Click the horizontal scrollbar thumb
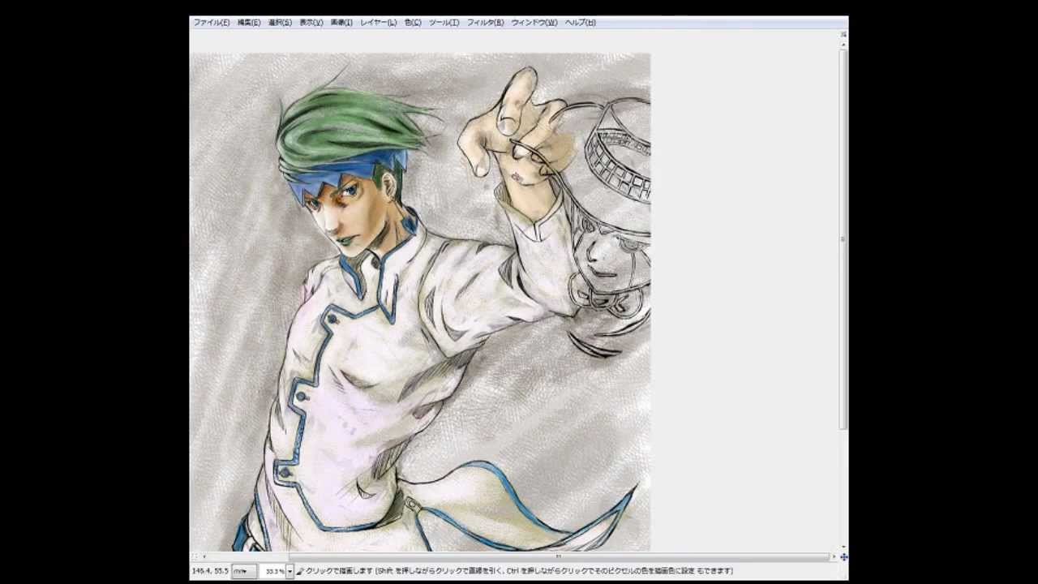This screenshot has width=1038, height=584. pyautogui.click(x=560, y=556)
